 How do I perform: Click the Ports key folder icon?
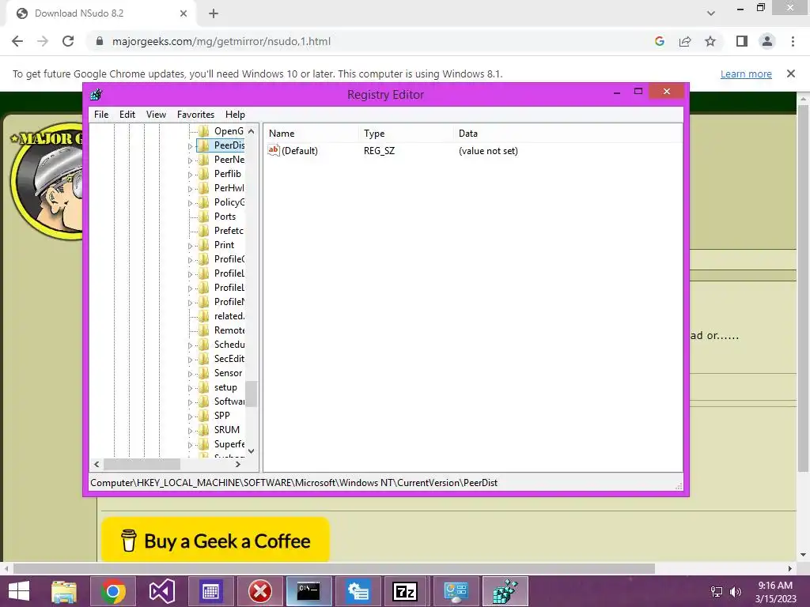tap(204, 217)
